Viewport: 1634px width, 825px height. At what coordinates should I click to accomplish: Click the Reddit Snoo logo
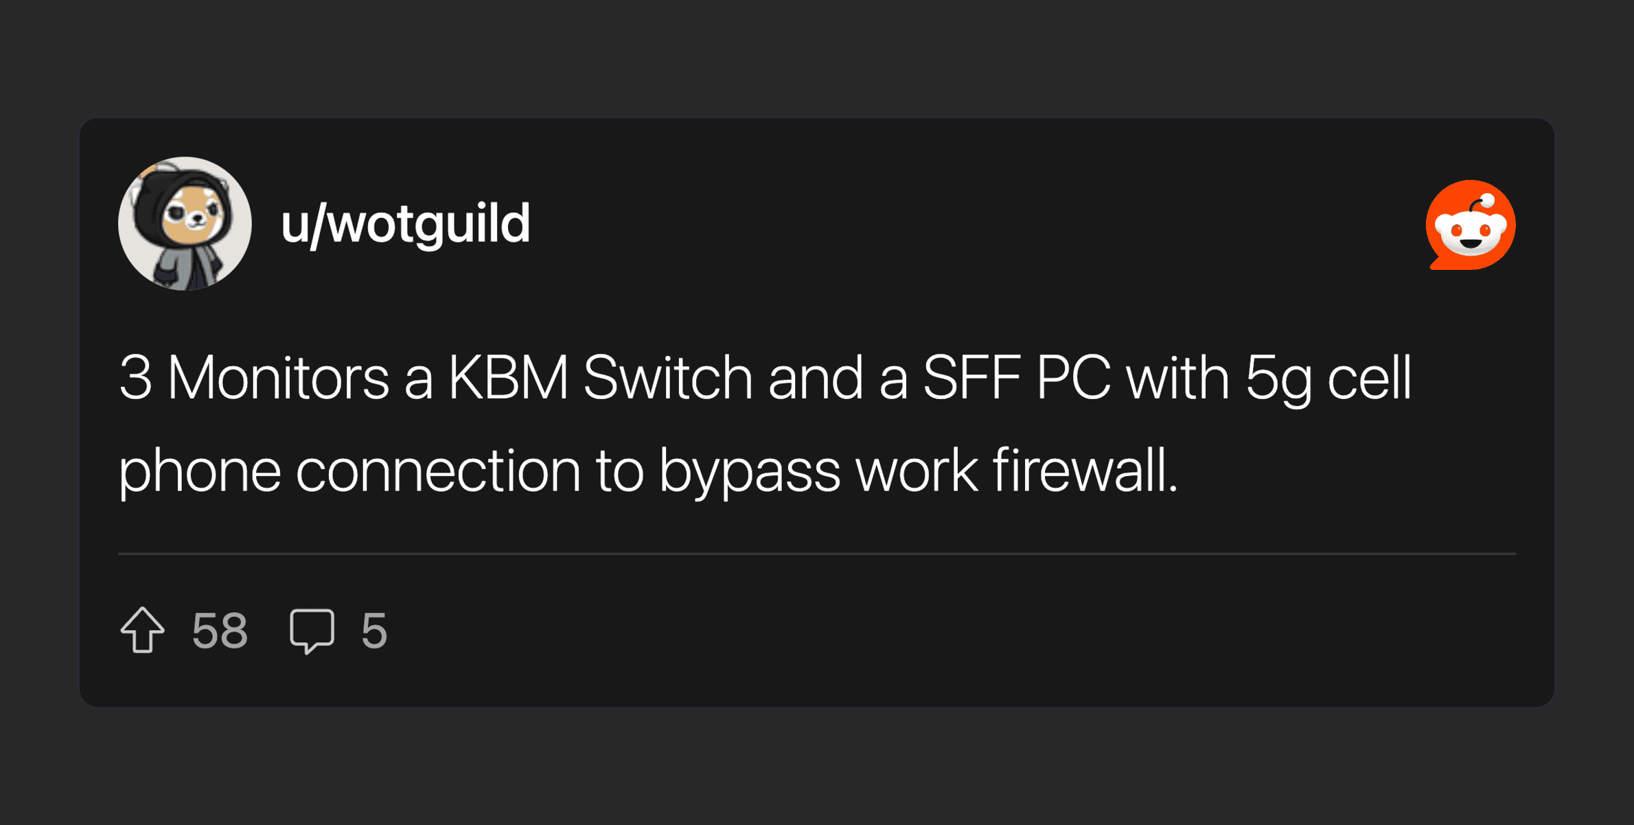coord(1470,225)
